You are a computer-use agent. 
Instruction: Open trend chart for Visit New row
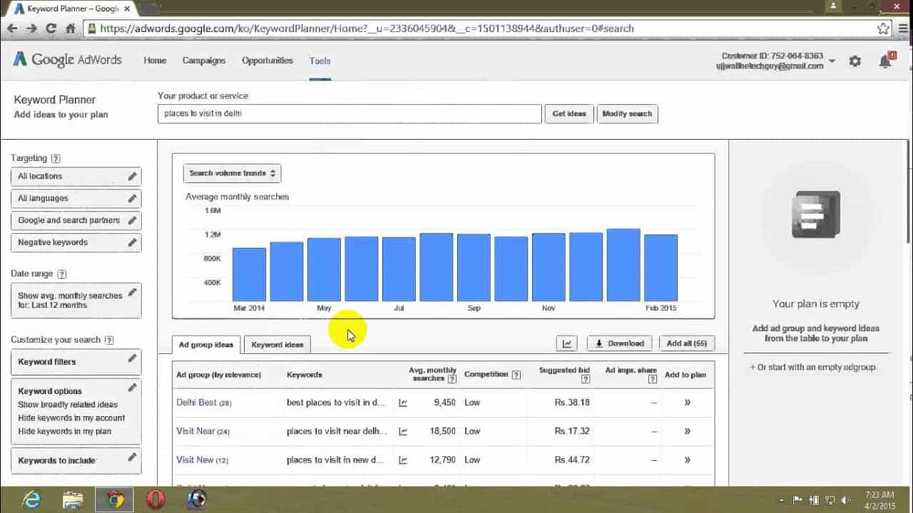coord(403,460)
